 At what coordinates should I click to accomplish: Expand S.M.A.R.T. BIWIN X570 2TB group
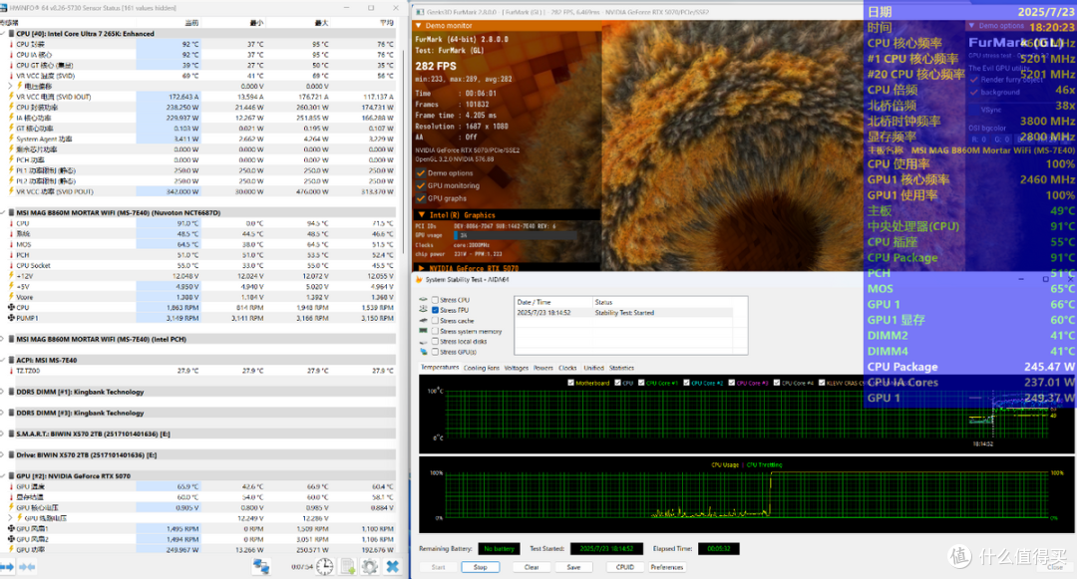click(x=3, y=434)
